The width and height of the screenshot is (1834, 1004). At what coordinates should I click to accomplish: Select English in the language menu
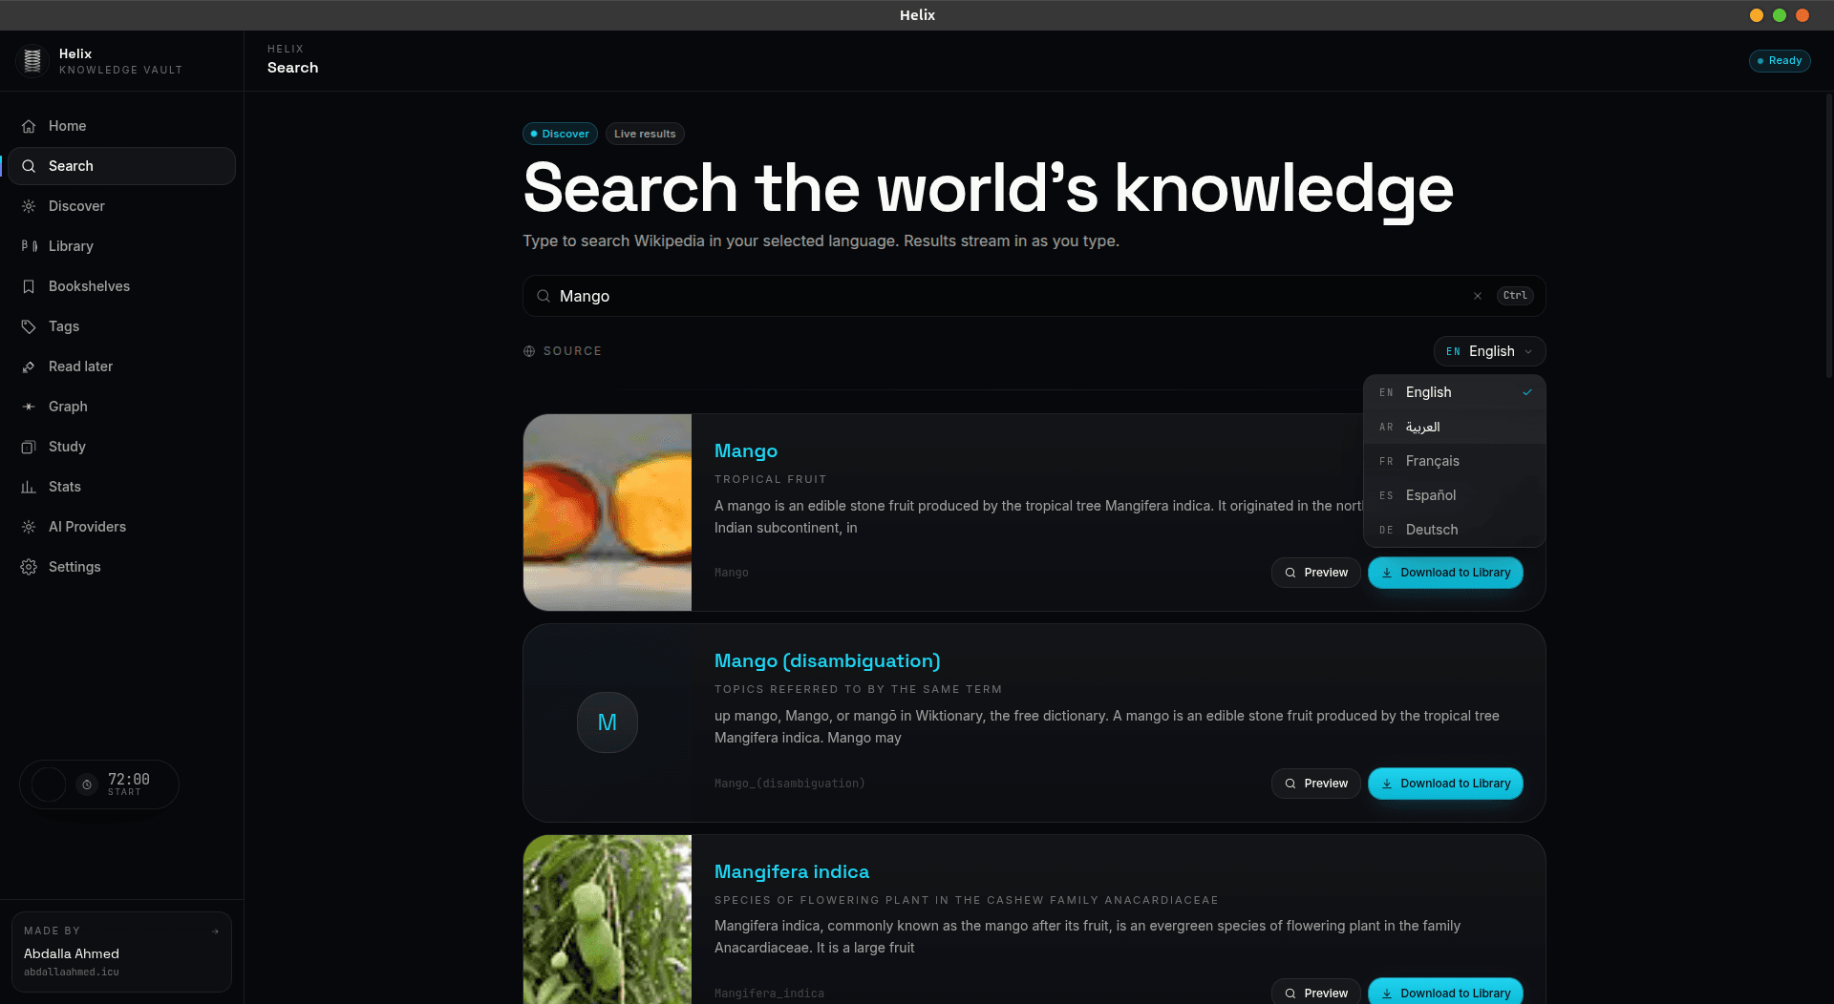1455,392
